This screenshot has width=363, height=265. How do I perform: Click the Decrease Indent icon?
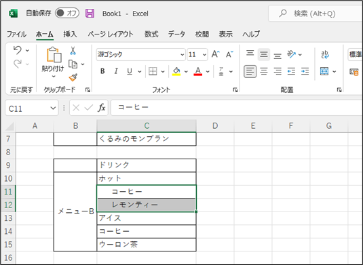(x=291, y=71)
